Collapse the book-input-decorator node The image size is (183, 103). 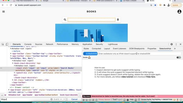[x=13, y=63]
